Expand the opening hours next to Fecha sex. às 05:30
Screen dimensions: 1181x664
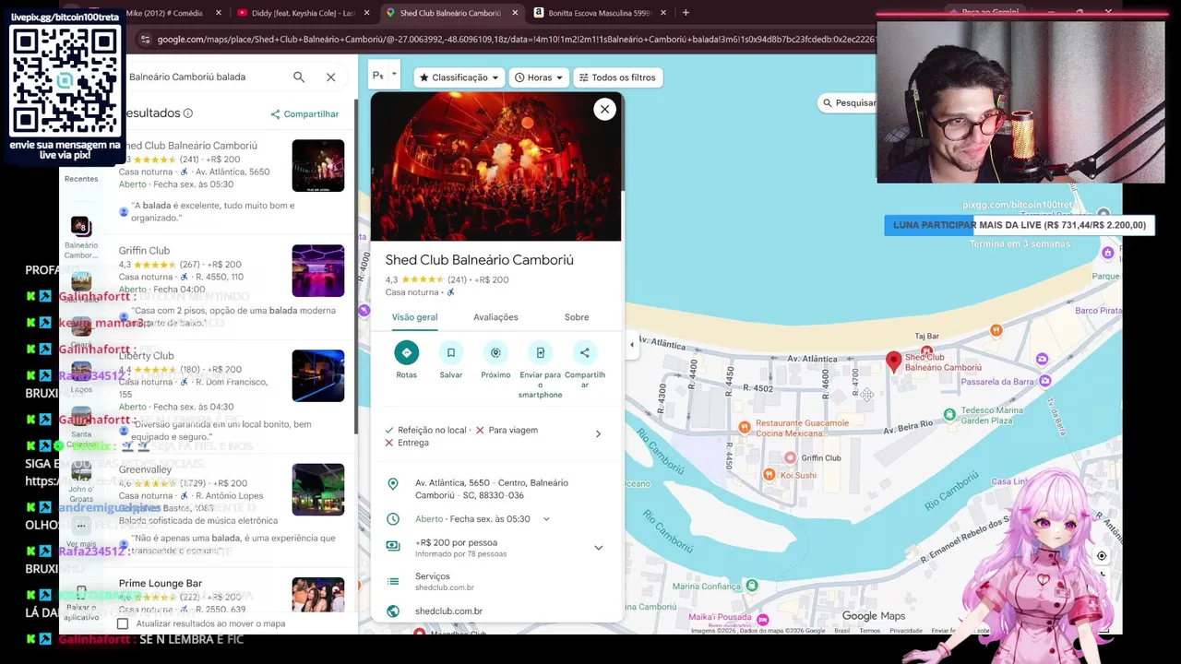point(546,519)
